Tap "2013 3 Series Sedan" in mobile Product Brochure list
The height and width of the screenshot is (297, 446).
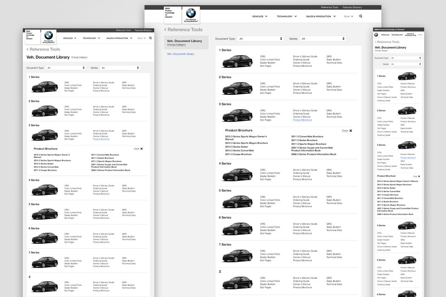[x=386, y=188]
